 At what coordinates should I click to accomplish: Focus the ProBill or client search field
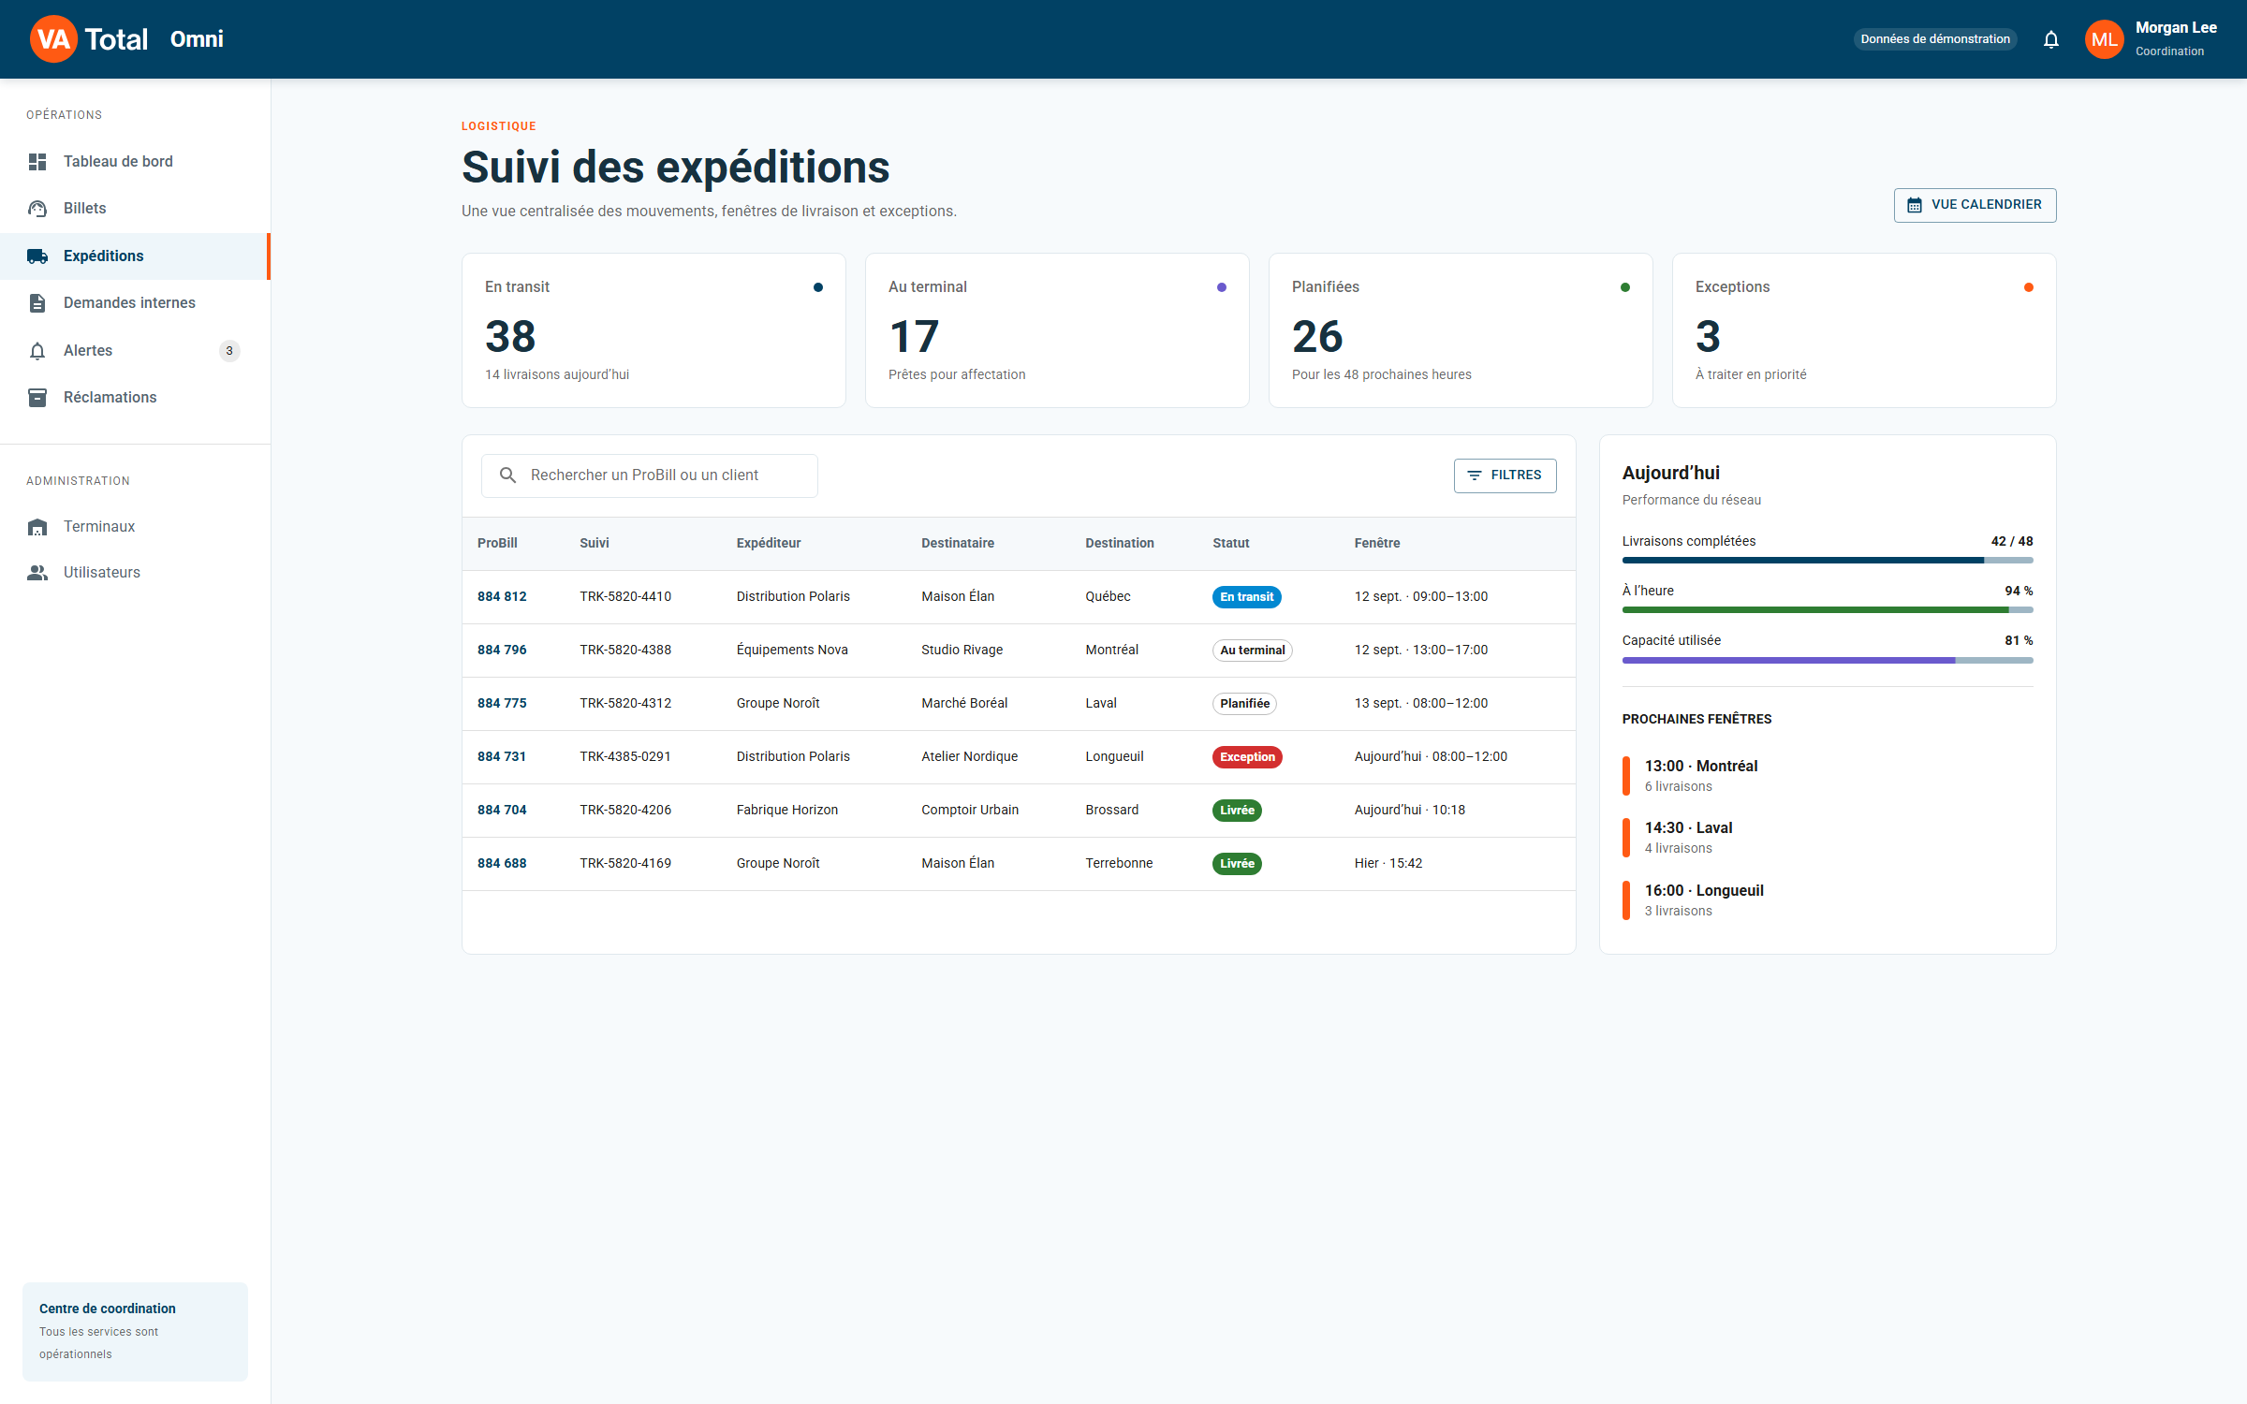[x=650, y=475]
